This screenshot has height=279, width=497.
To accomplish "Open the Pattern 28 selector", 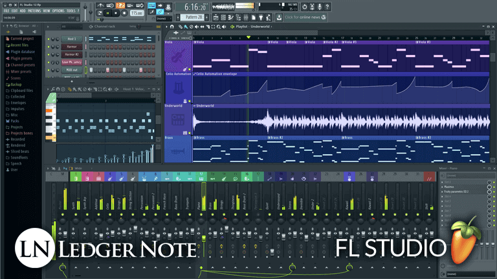I will 193,17.
